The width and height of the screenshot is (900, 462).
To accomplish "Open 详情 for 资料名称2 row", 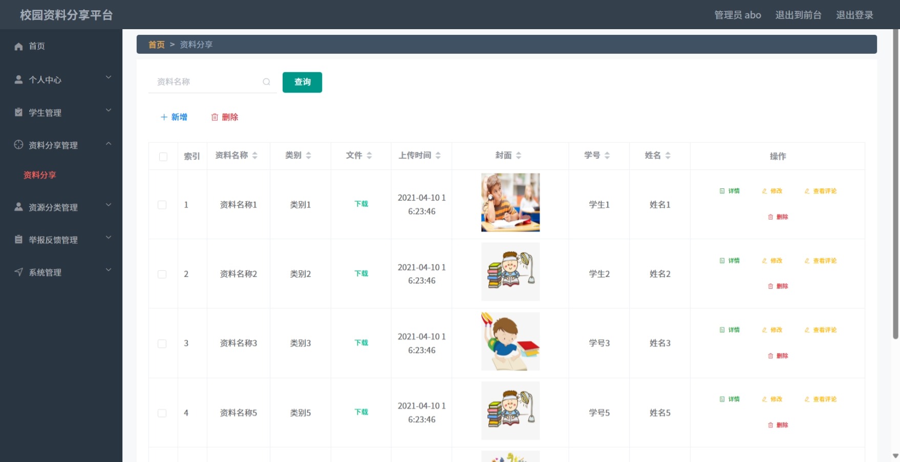I will [x=730, y=260].
